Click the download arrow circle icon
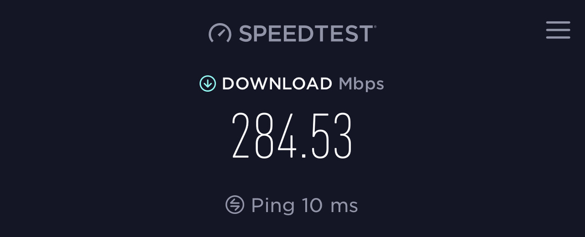The width and height of the screenshot is (585, 237). pyautogui.click(x=207, y=83)
